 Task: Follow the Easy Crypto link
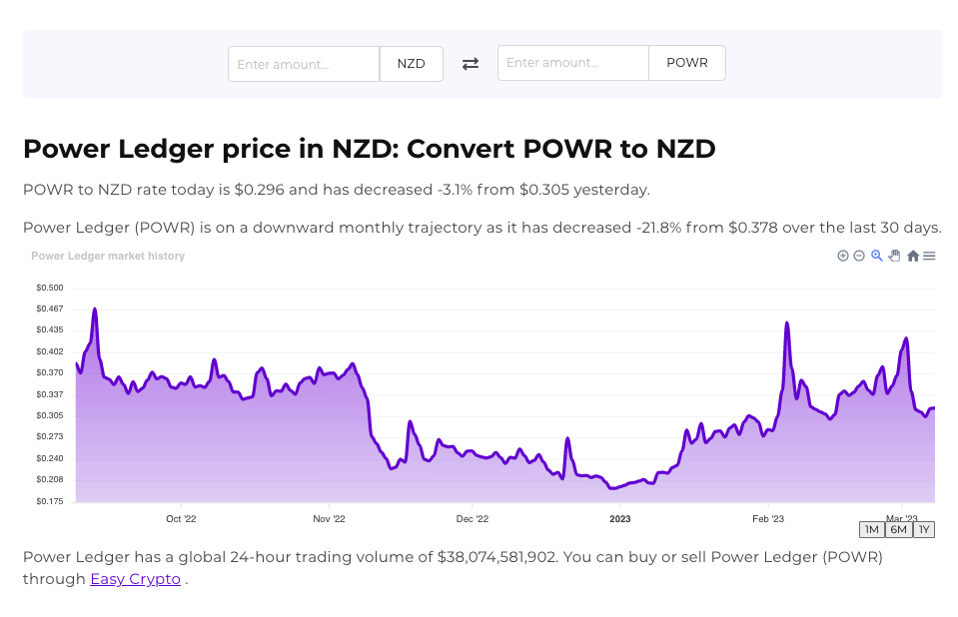pyautogui.click(x=136, y=579)
